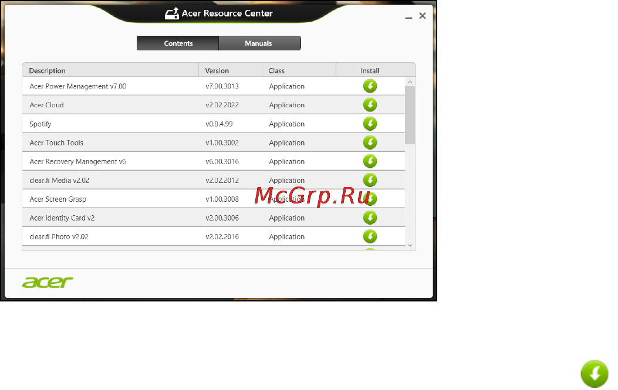Viewport: 618px width, 390px height.
Task: Install the Spotify application
Action: click(x=370, y=124)
